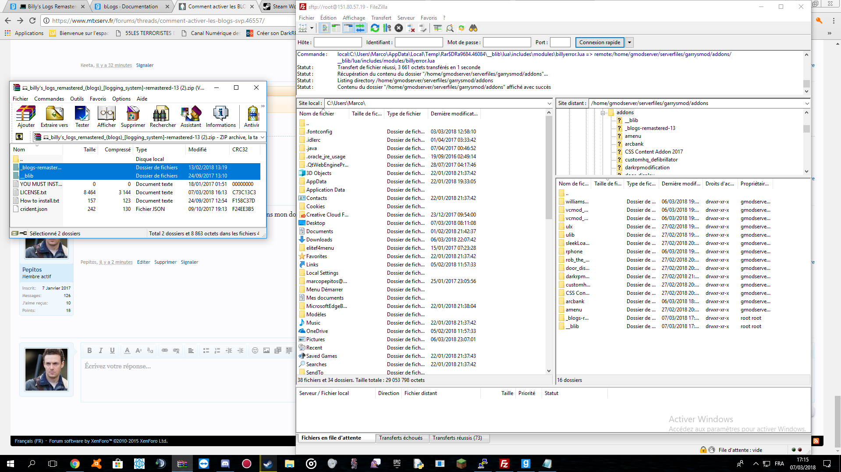841x472 pixels.
Task: Select _blogs-remastered-13 in remote tree
Action: [x=650, y=128]
